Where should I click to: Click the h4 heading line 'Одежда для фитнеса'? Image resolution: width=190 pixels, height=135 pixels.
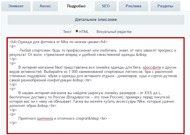click(58, 42)
